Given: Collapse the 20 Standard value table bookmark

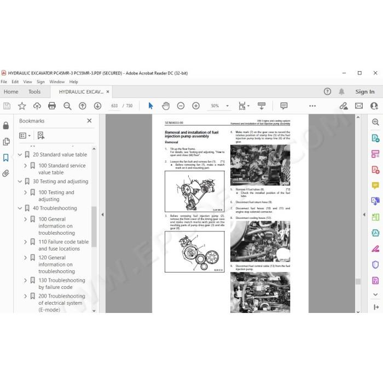Looking at the screenshot, I should (20, 155).
